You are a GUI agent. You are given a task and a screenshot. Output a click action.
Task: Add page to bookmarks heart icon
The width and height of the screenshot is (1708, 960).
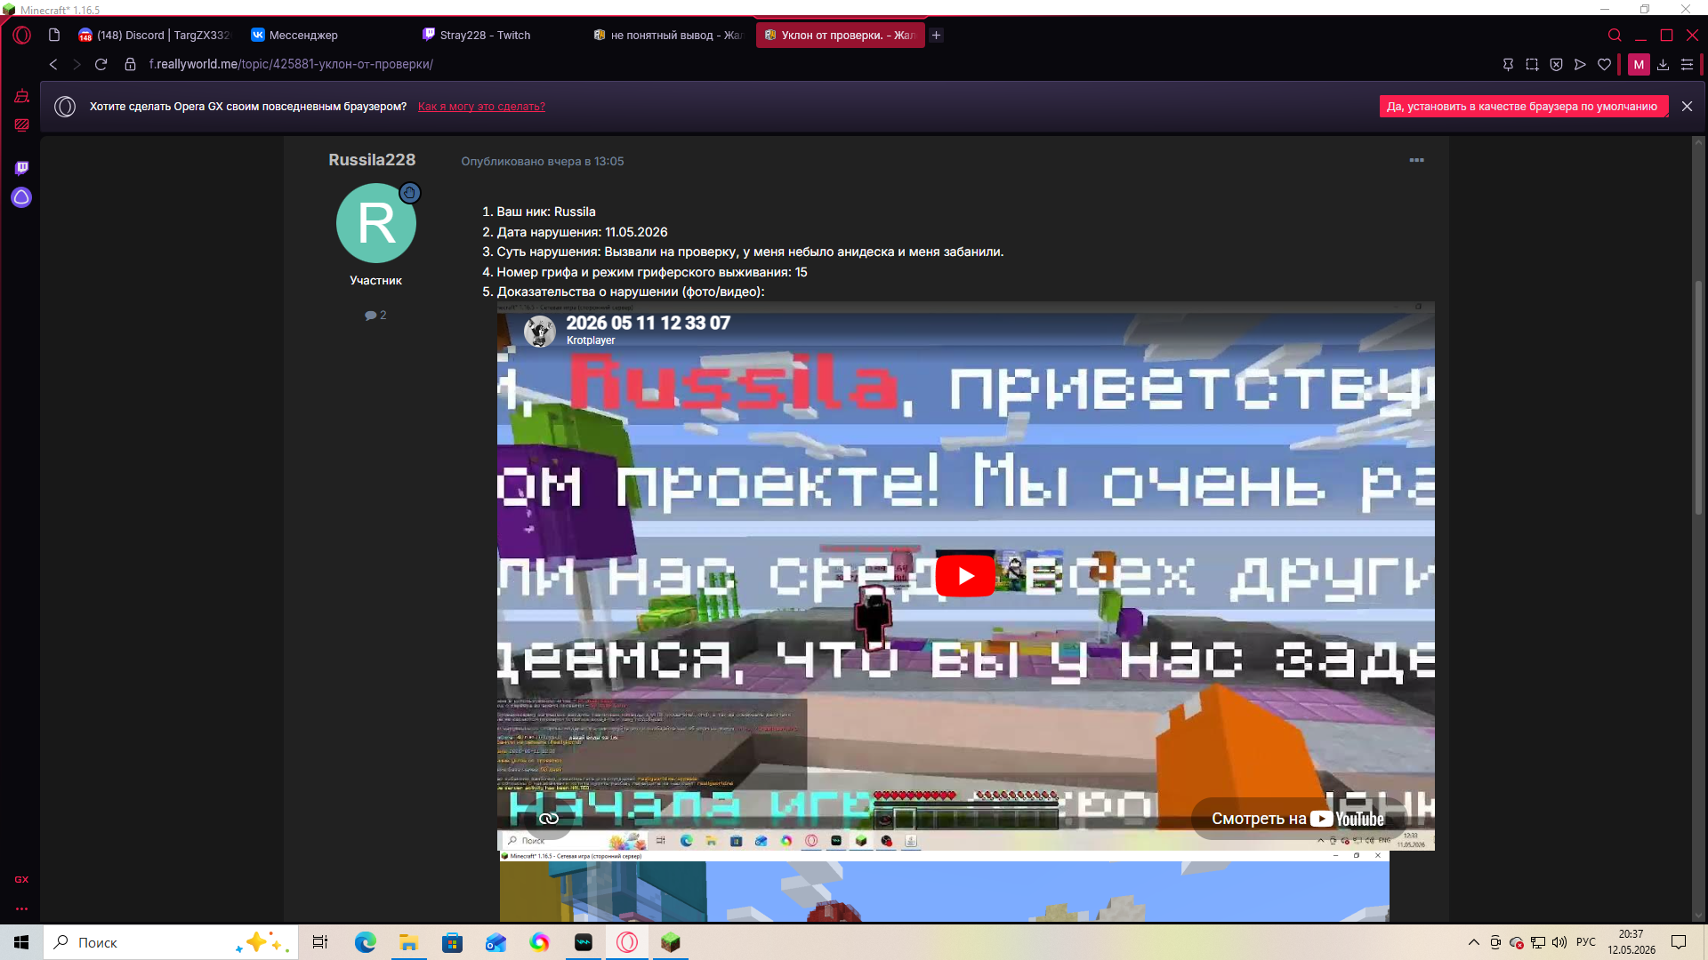click(1604, 64)
